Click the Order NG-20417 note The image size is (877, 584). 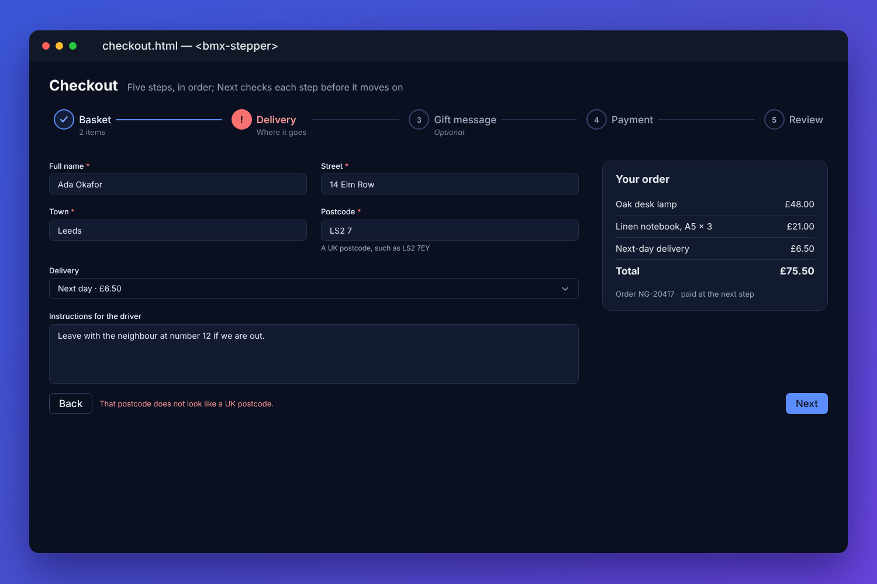tap(685, 294)
